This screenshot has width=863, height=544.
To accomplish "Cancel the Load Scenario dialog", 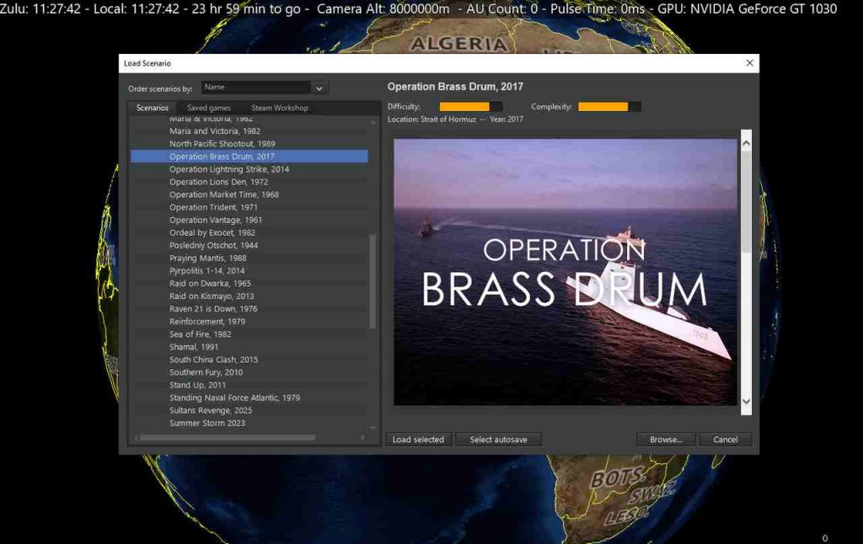I will (x=726, y=440).
